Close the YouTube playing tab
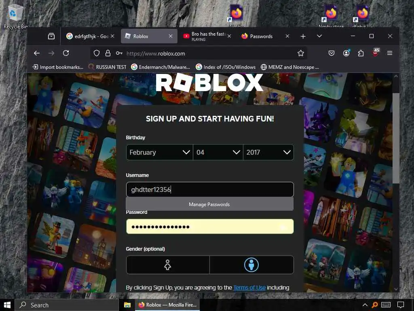414x311 pixels. 229,36
